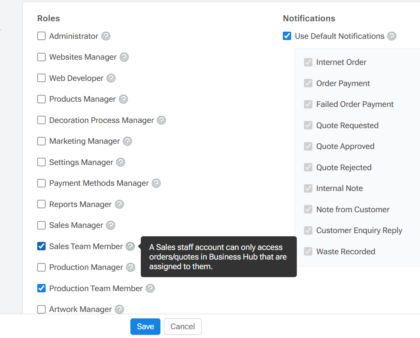Click help icon beside Marketing Manager
The height and width of the screenshot is (338, 420).
tap(127, 141)
